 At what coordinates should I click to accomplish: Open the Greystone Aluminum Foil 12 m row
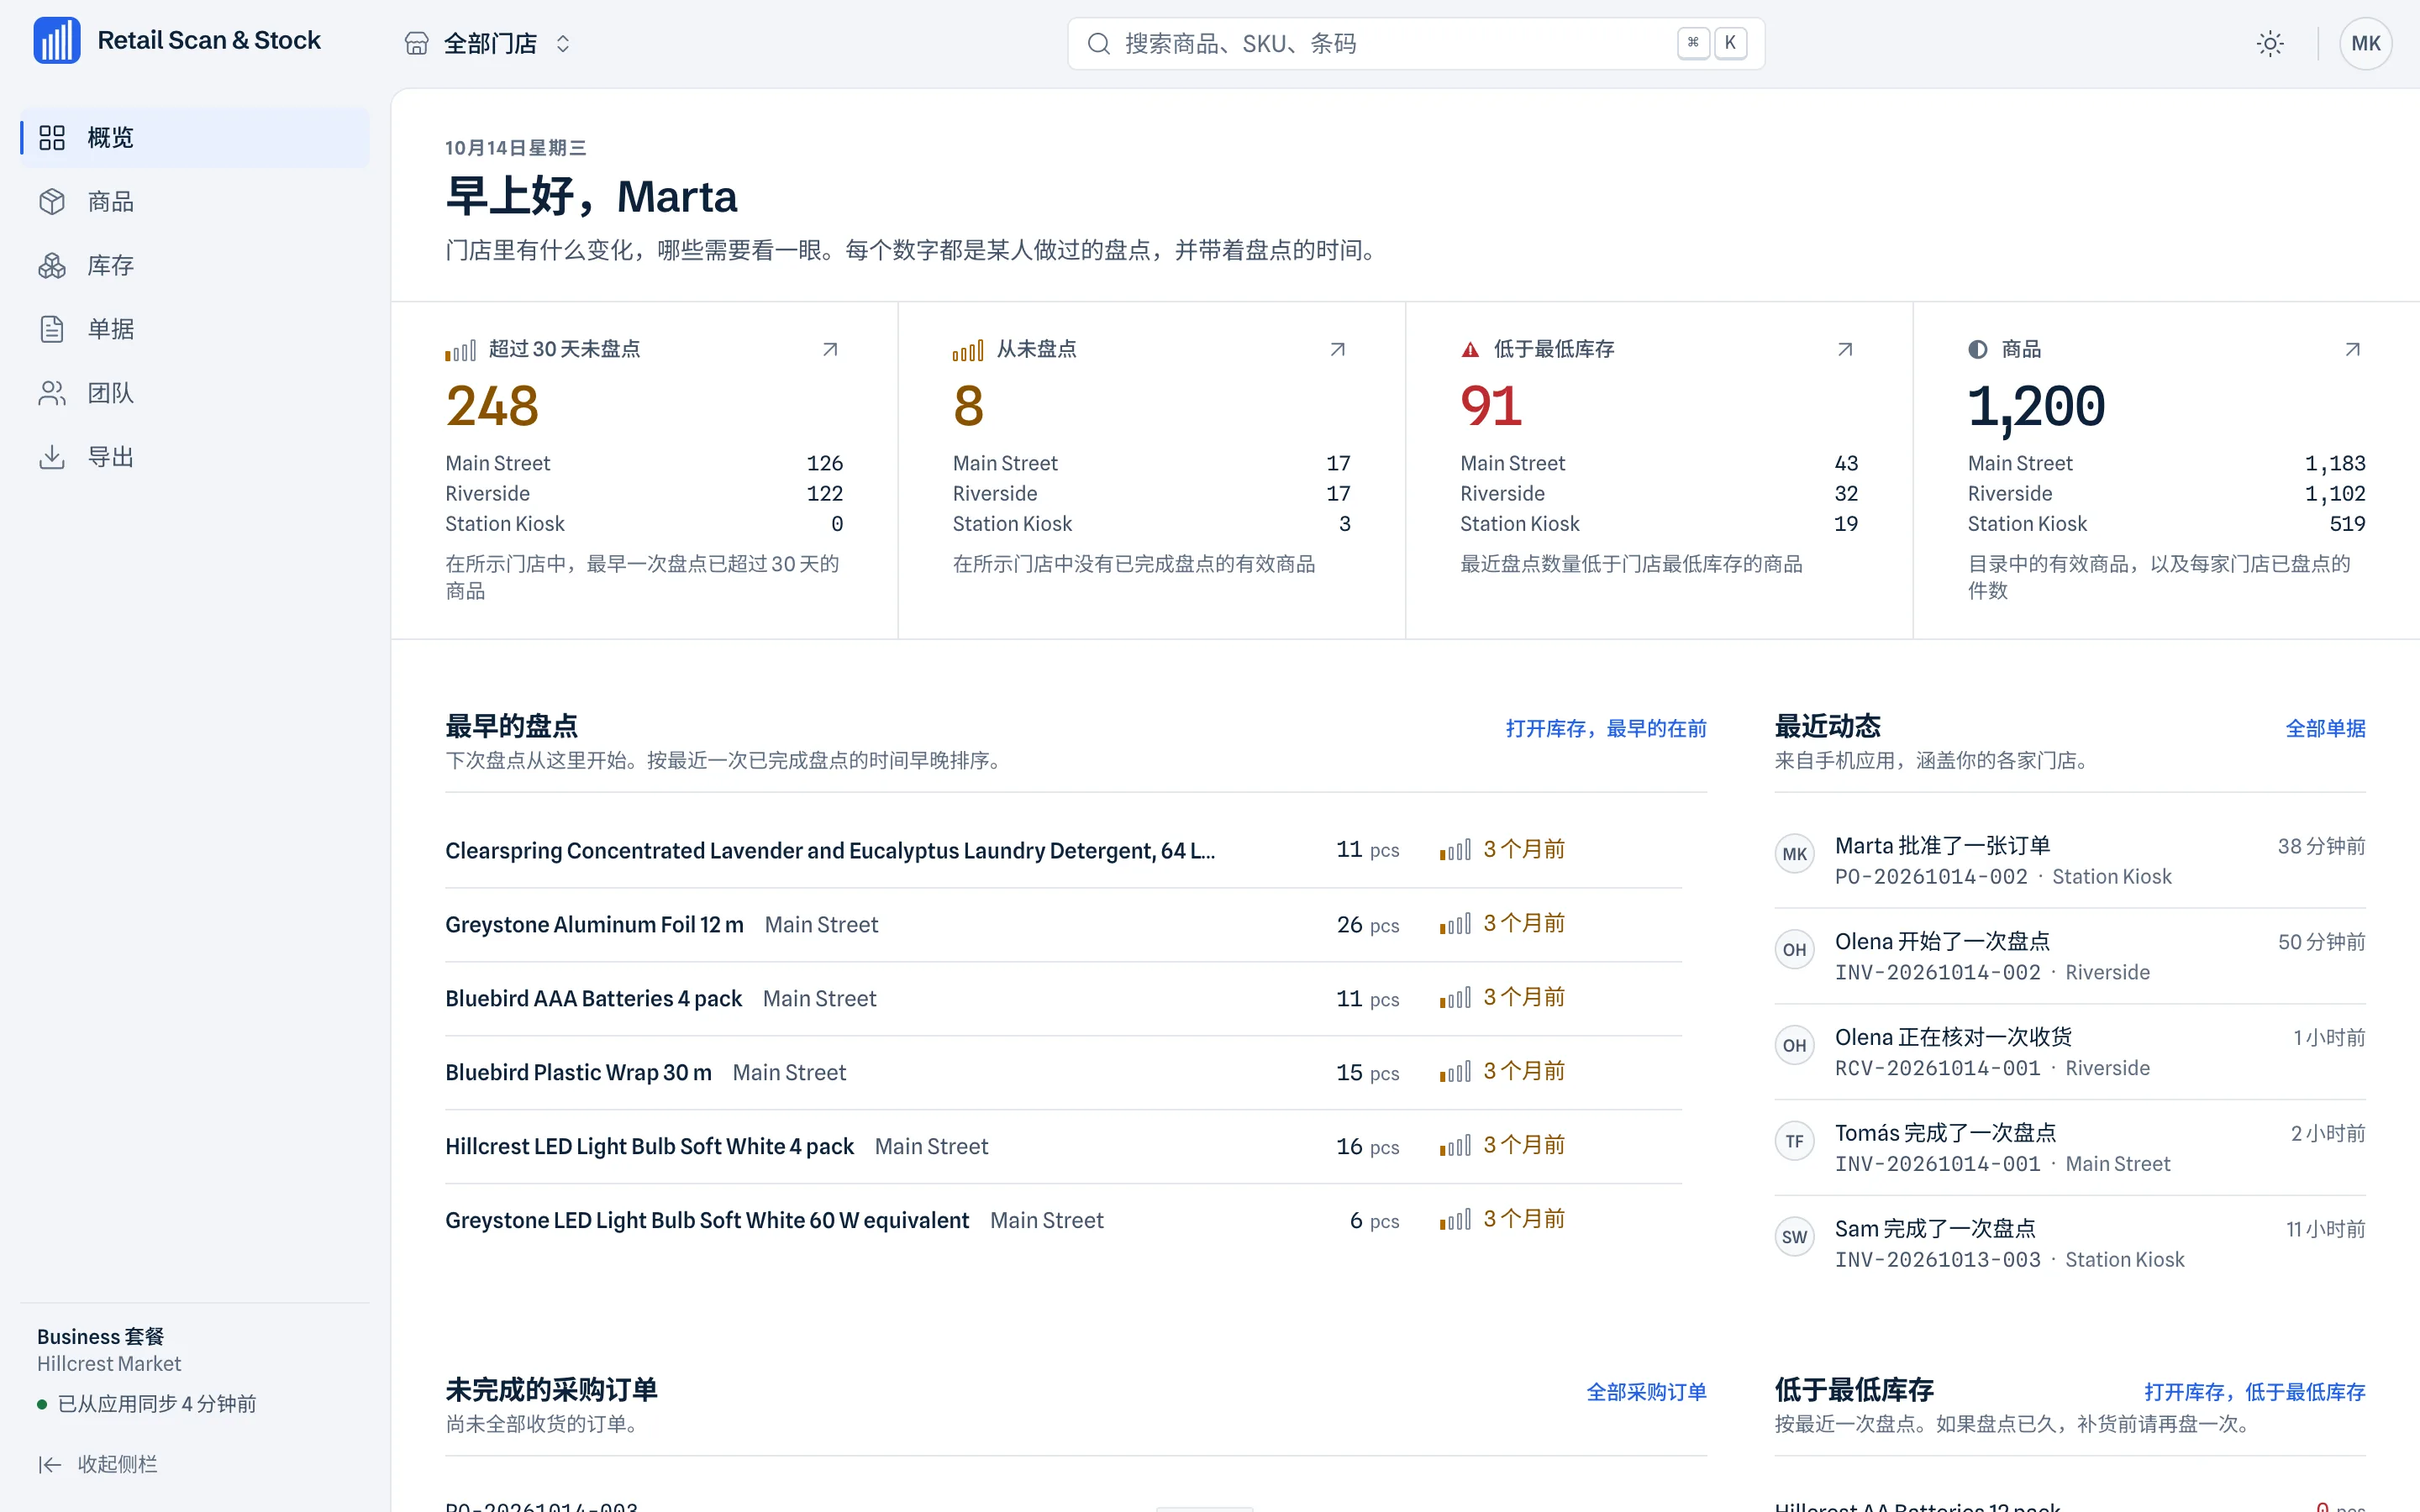point(1064,925)
